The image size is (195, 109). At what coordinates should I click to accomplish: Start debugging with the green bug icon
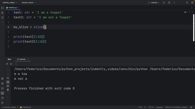coord(169,3)
